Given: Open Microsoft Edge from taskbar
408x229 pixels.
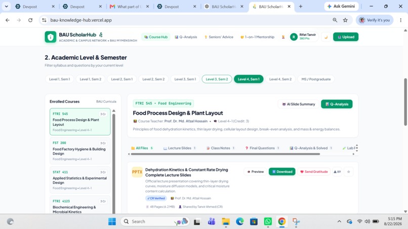Looking at the screenshot, I should coord(239,221).
